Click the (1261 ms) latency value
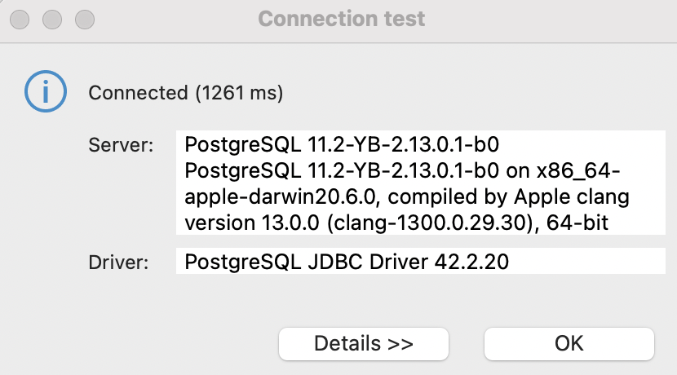Image resolution: width=677 pixels, height=375 pixels. click(x=239, y=93)
